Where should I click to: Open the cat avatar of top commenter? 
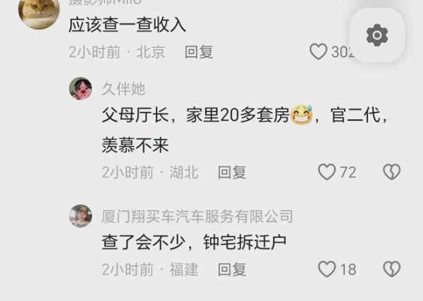39,11
